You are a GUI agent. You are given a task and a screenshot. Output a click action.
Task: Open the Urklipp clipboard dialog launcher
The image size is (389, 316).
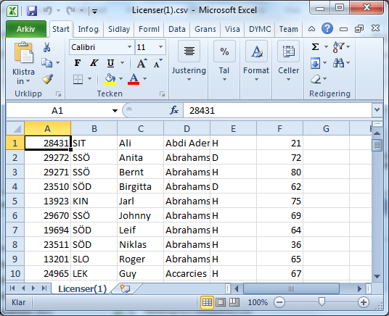[59, 94]
